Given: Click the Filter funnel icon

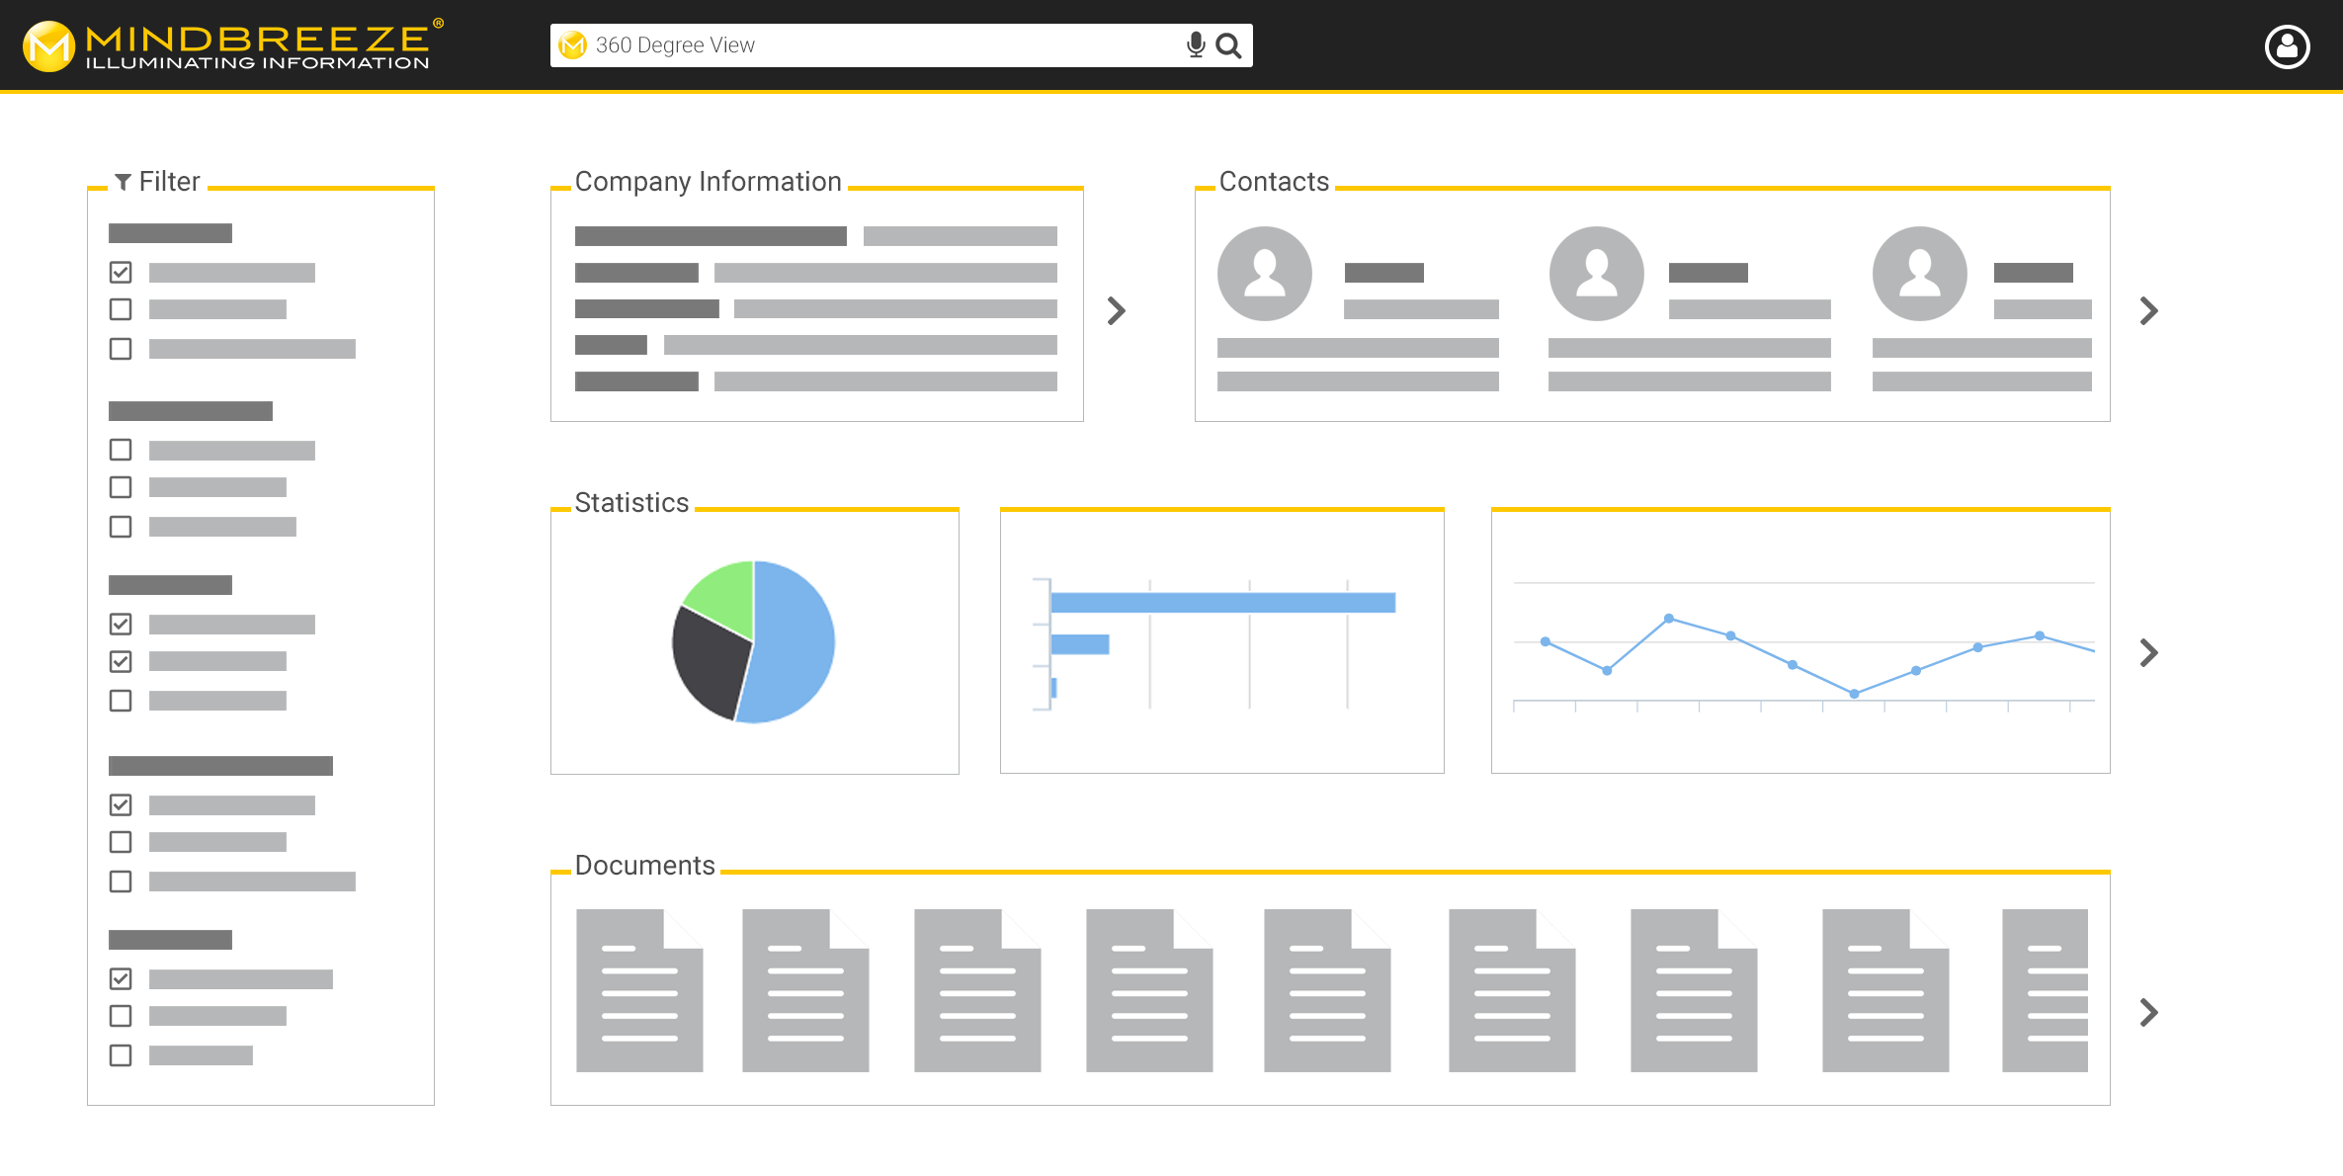Looking at the screenshot, I should click(123, 182).
